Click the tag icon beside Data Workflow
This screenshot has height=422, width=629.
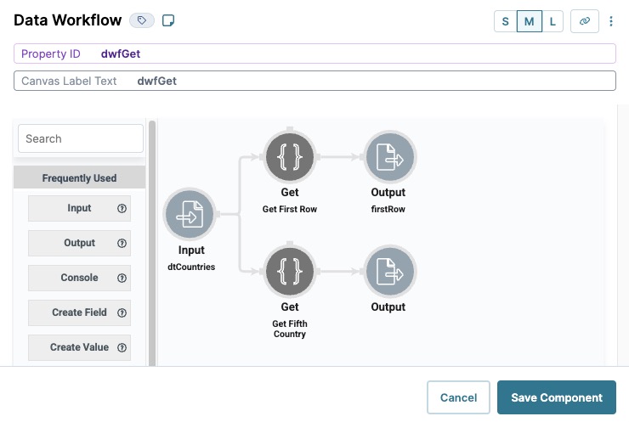(x=142, y=20)
